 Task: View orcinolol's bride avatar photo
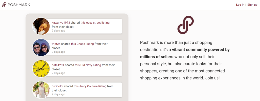pos(41,90)
